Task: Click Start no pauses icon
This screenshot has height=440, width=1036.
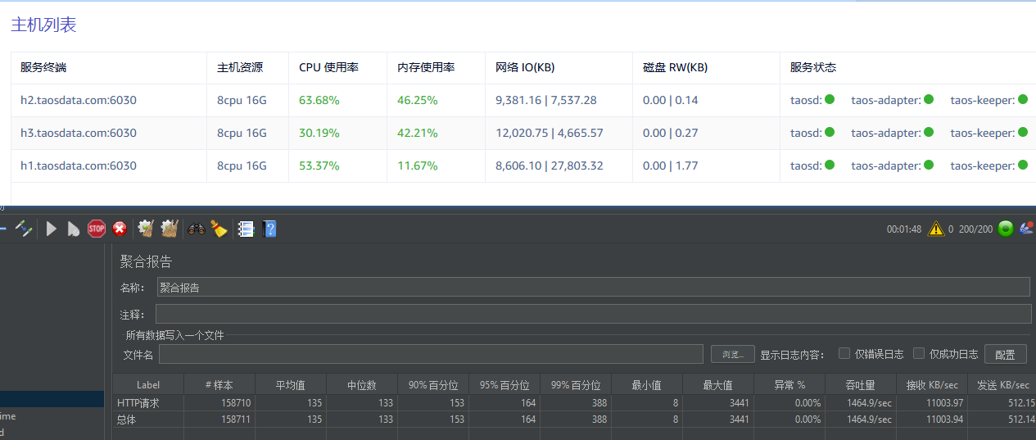Action: (73, 229)
